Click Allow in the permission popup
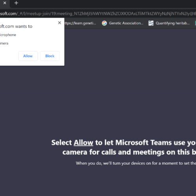Screen dimensions: 196x196 (28, 56)
